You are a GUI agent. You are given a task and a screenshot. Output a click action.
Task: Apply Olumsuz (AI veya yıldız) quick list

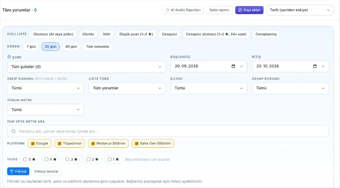tap(53, 34)
